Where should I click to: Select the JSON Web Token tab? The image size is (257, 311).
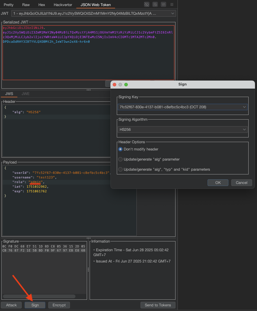point(95,5)
